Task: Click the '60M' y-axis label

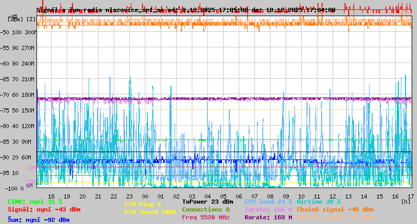Action: (27, 157)
